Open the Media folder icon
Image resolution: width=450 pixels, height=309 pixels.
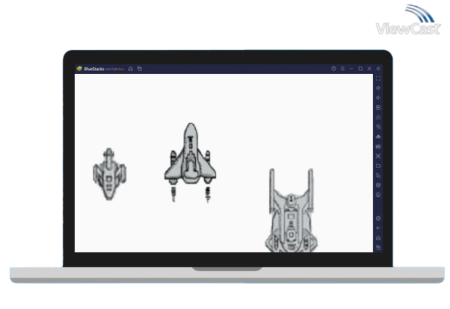coord(378,166)
